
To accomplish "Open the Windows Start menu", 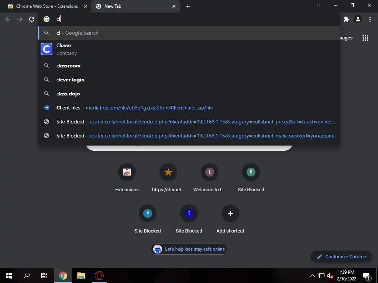I will point(9,276).
